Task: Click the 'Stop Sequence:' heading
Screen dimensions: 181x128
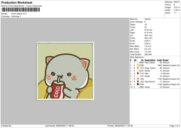Action: pos(137,57)
